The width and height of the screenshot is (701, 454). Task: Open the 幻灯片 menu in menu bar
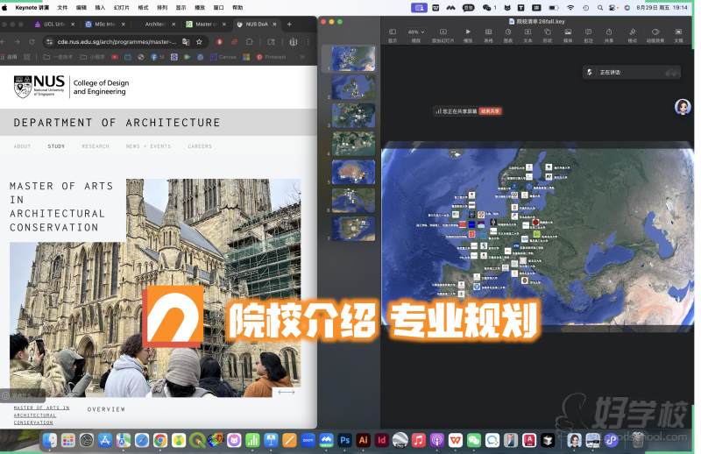(x=121, y=7)
